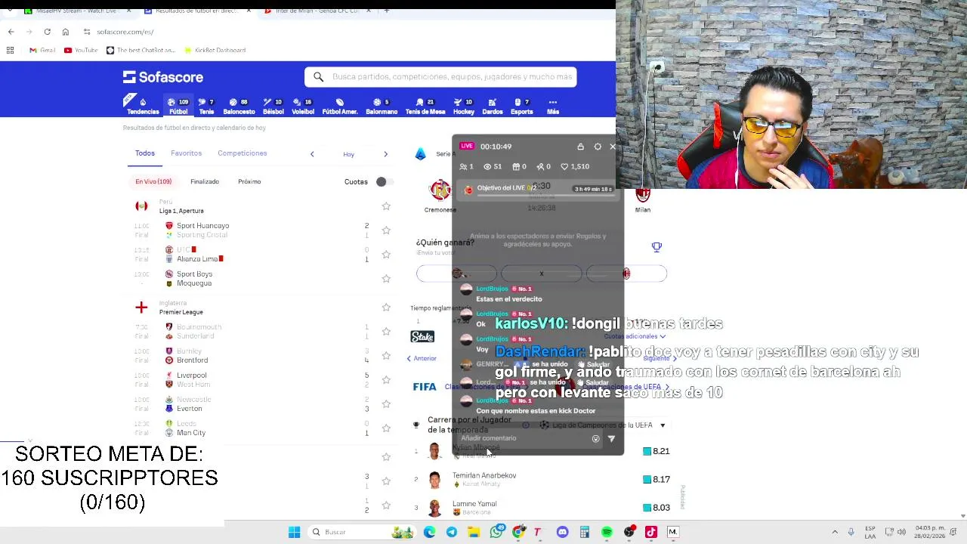Click the Sofascore search field
The image size is (967, 544).
(441, 76)
